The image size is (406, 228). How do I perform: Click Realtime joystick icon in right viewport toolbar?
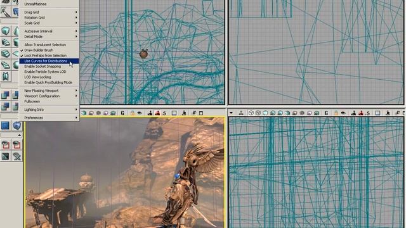[241, 113]
